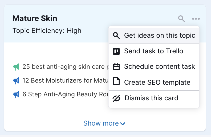This screenshot has width=211, height=137.
Task: Click the Trello logo icon in menu
Action: (116, 51)
